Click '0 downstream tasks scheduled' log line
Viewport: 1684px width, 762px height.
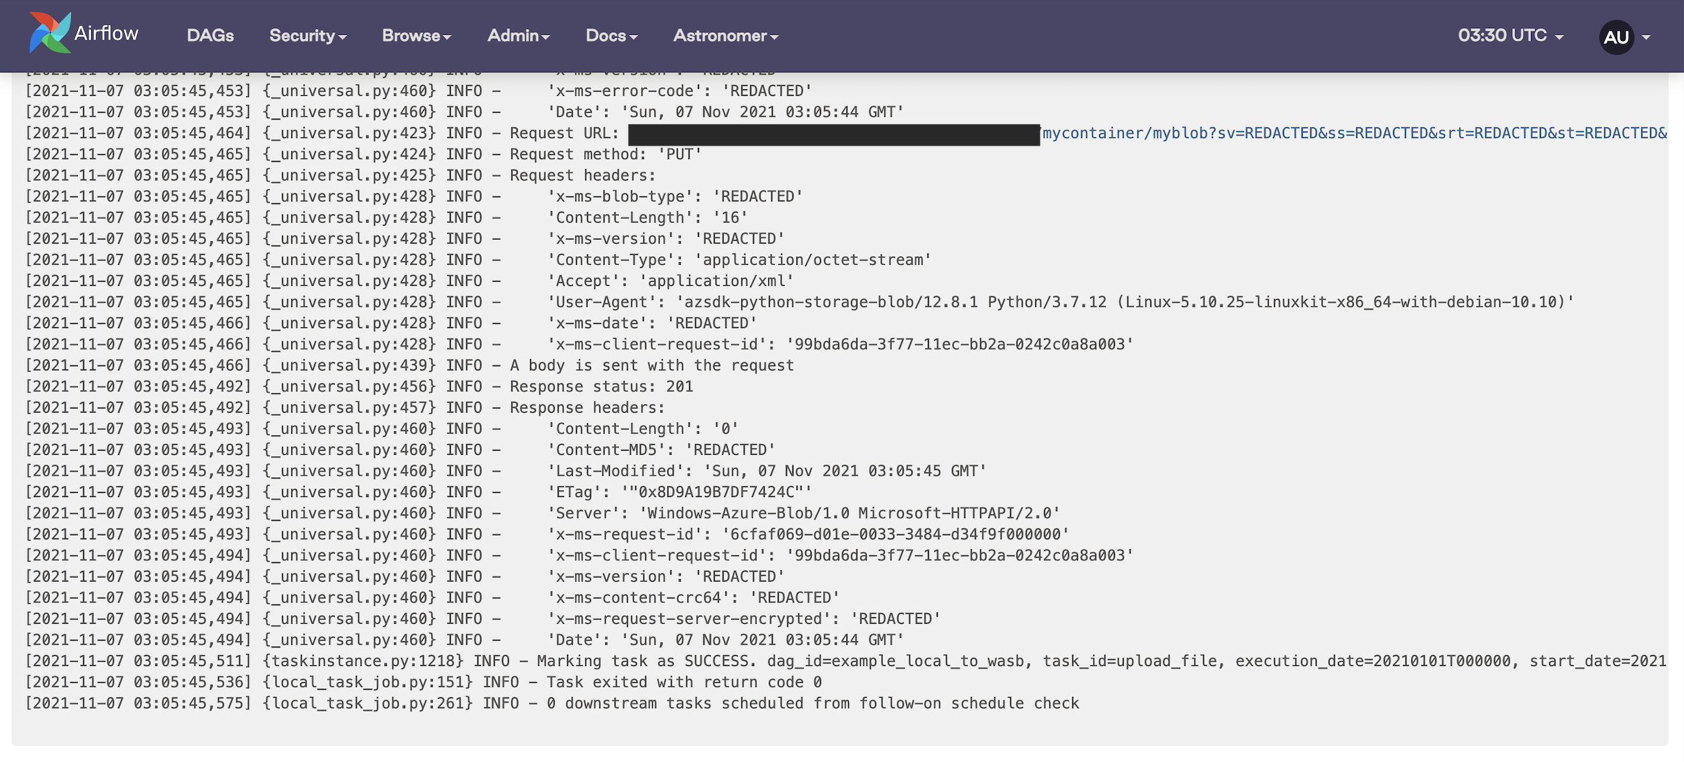pyautogui.click(x=812, y=704)
